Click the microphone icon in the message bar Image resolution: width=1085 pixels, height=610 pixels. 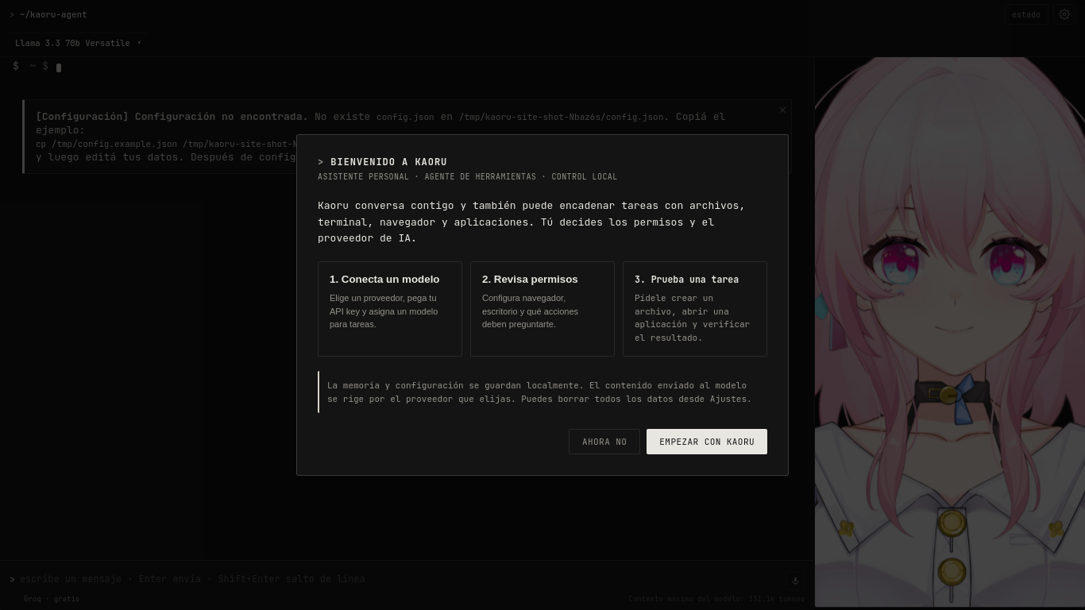tap(795, 580)
